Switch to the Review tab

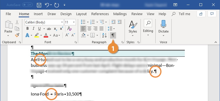click(137, 14)
